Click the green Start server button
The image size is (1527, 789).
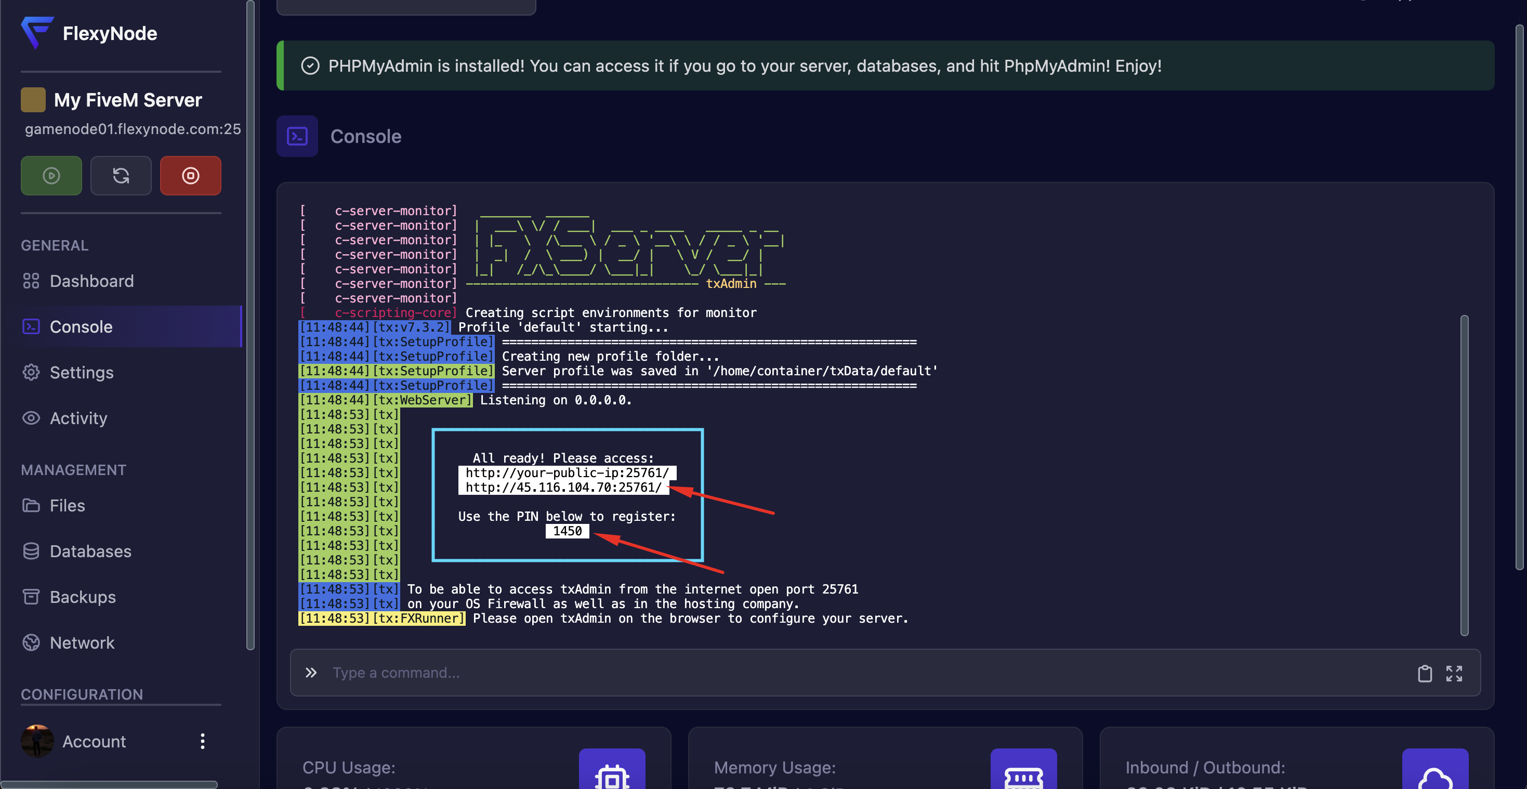click(x=51, y=176)
